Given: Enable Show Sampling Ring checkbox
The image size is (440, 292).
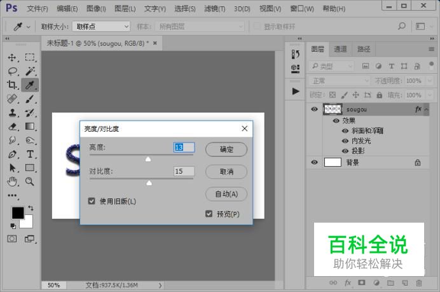Looking at the screenshot, I should 256,26.
